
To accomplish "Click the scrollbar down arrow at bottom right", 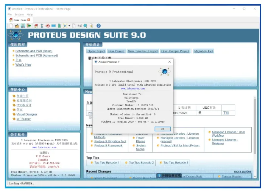I will [255, 177].
